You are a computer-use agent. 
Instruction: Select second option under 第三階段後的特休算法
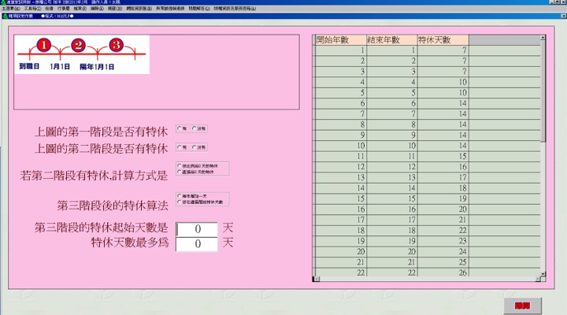180,201
